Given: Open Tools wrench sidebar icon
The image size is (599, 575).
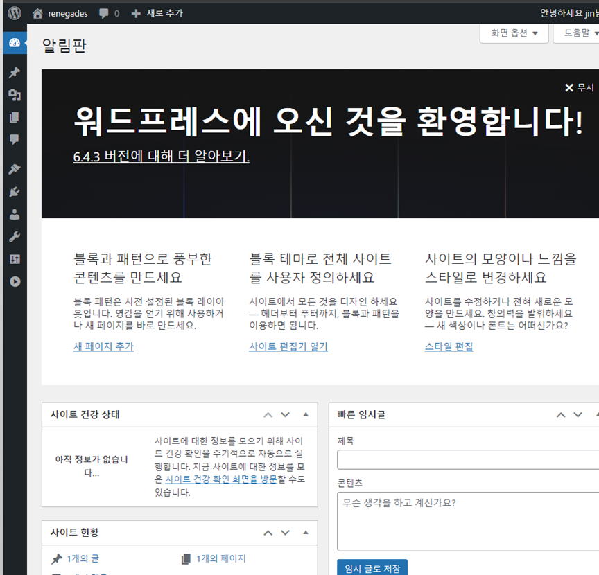Looking at the screenshot, I should pos(15,237).
